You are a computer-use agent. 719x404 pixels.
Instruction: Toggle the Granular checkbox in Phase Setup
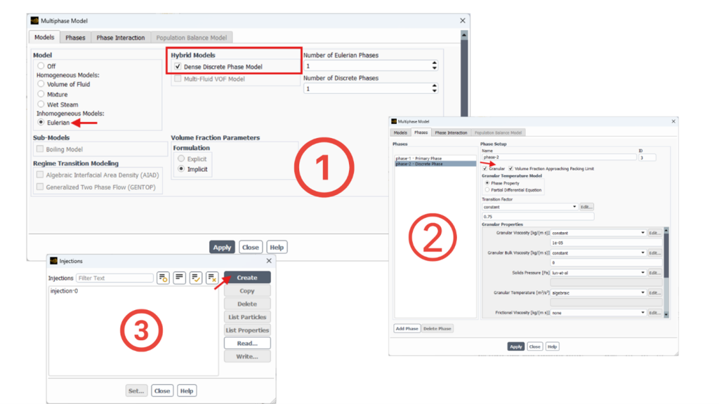(x=485, y=169)
